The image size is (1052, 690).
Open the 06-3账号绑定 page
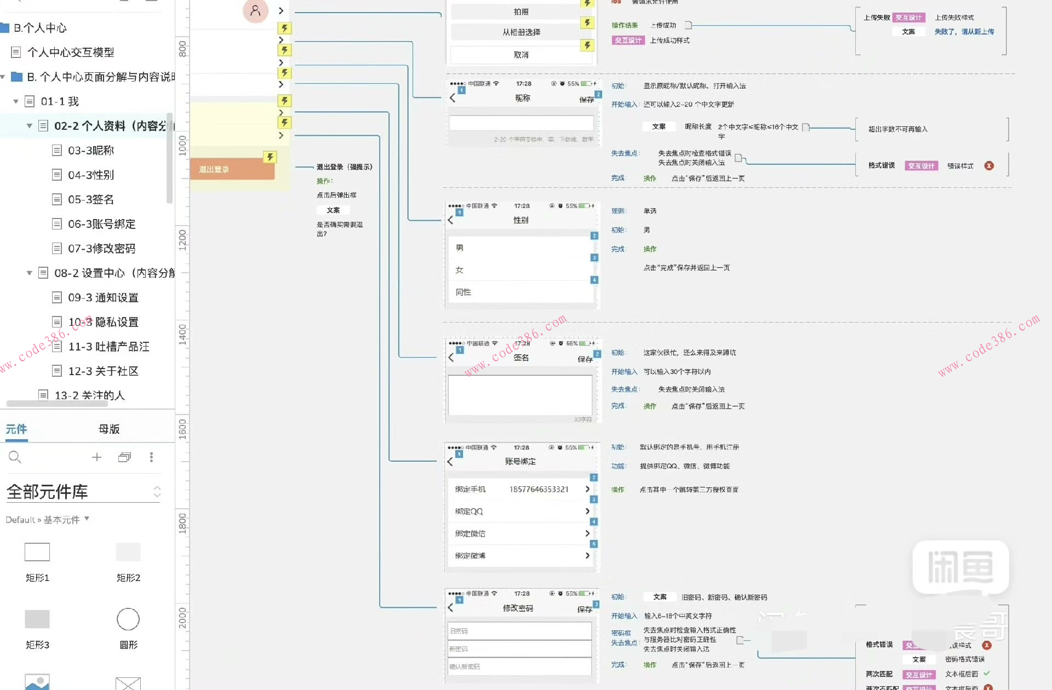coord(101,224)
